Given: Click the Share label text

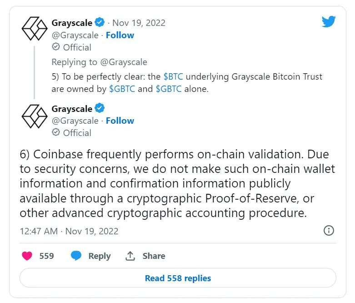Looking at the screenshot, I should click(x=154, y=256).
